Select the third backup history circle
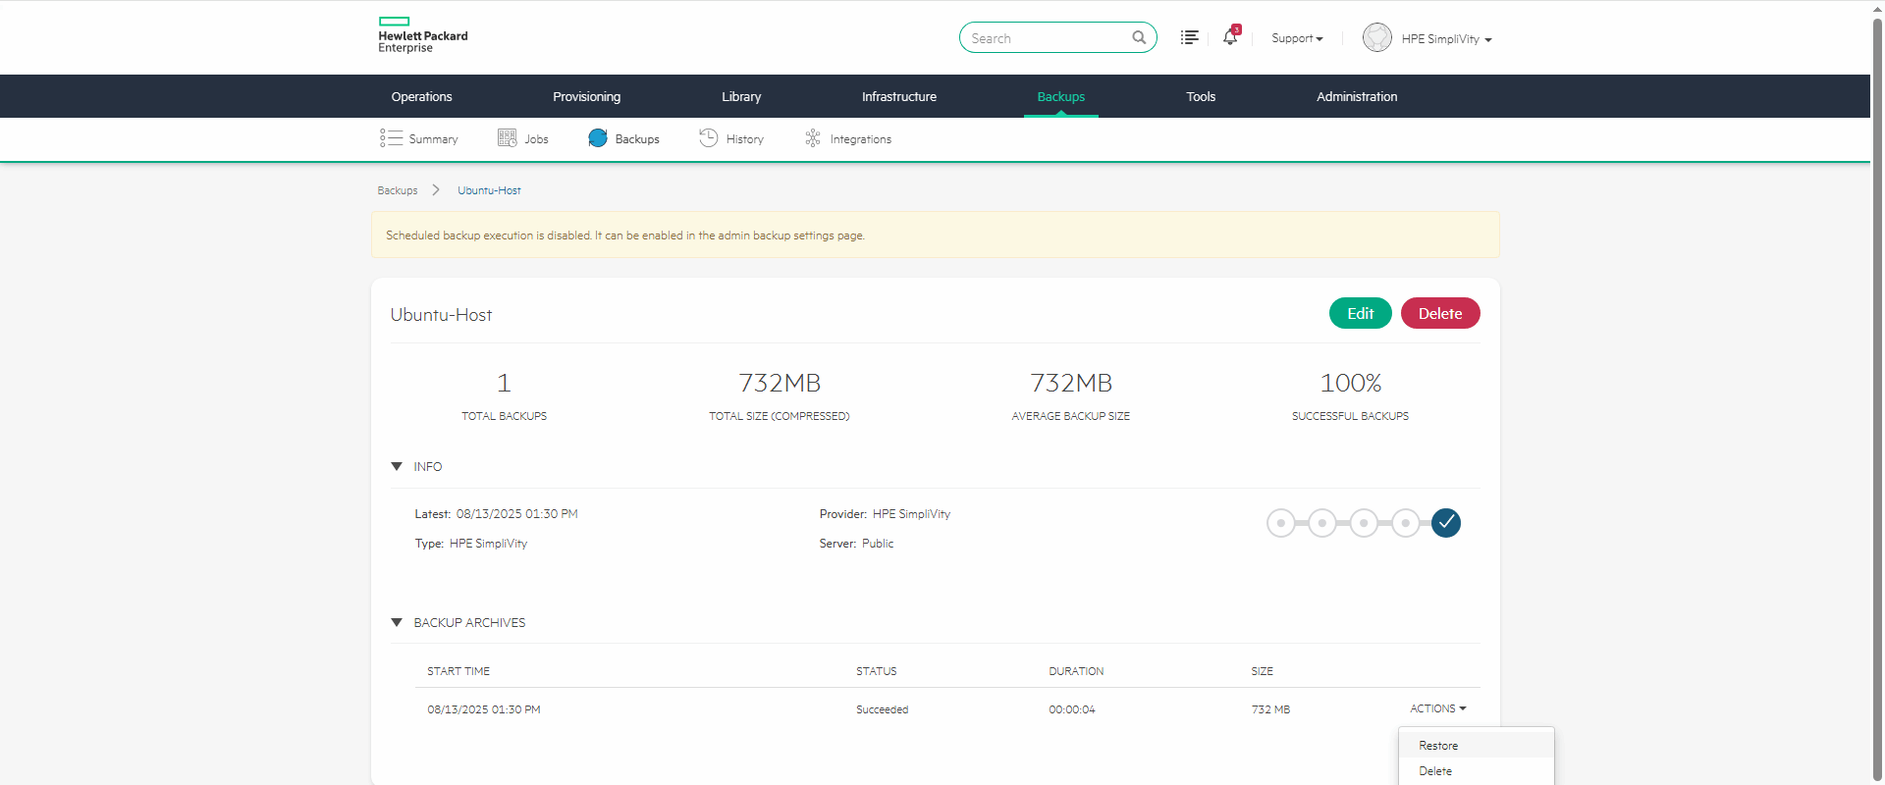Image resolution: width=1885 pixels, height=785 pixels. 1363,523
